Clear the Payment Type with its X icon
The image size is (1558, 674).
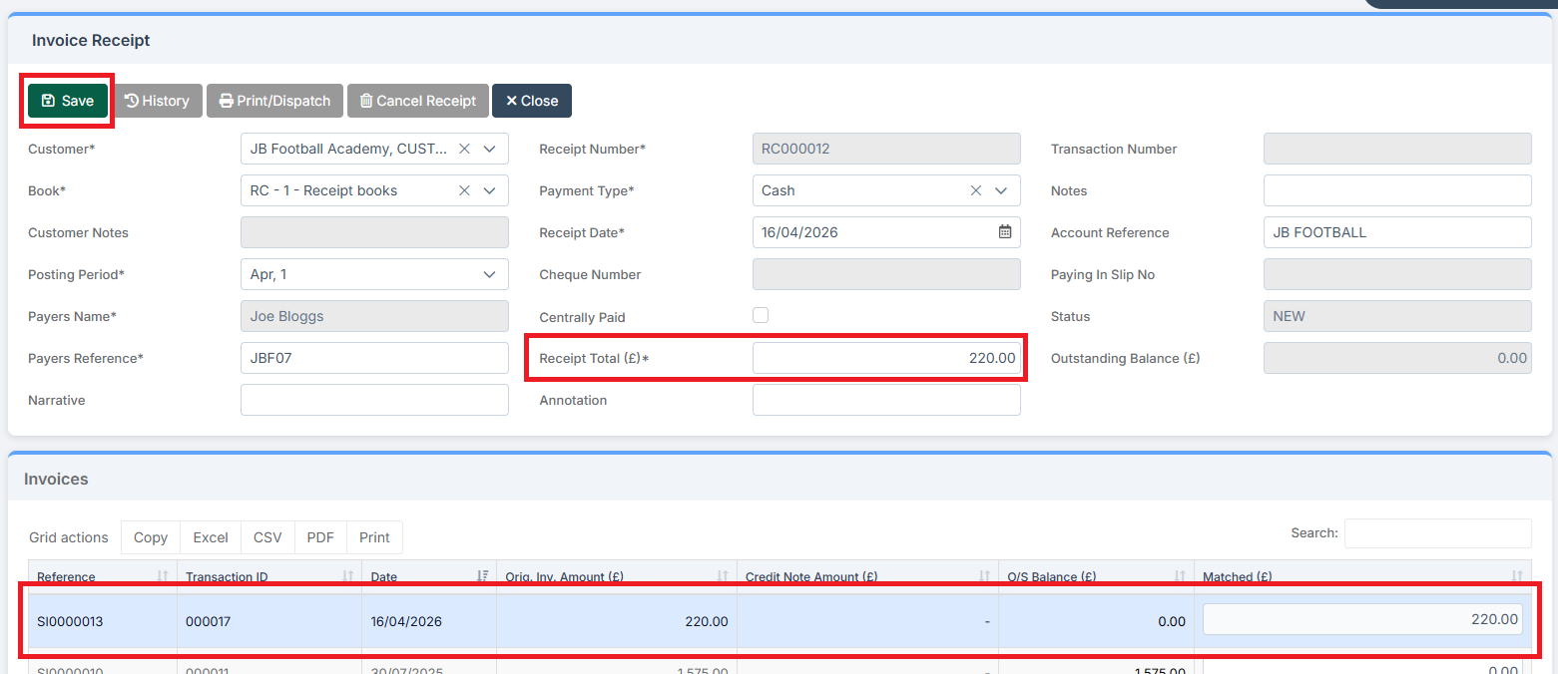[x=976, y=190]
